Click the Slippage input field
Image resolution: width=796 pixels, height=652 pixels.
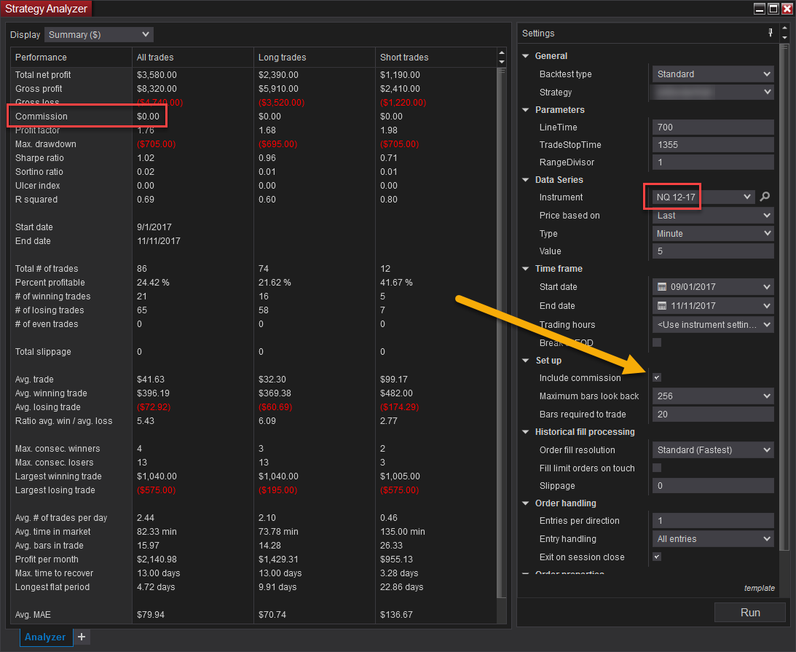coord(713,485)
